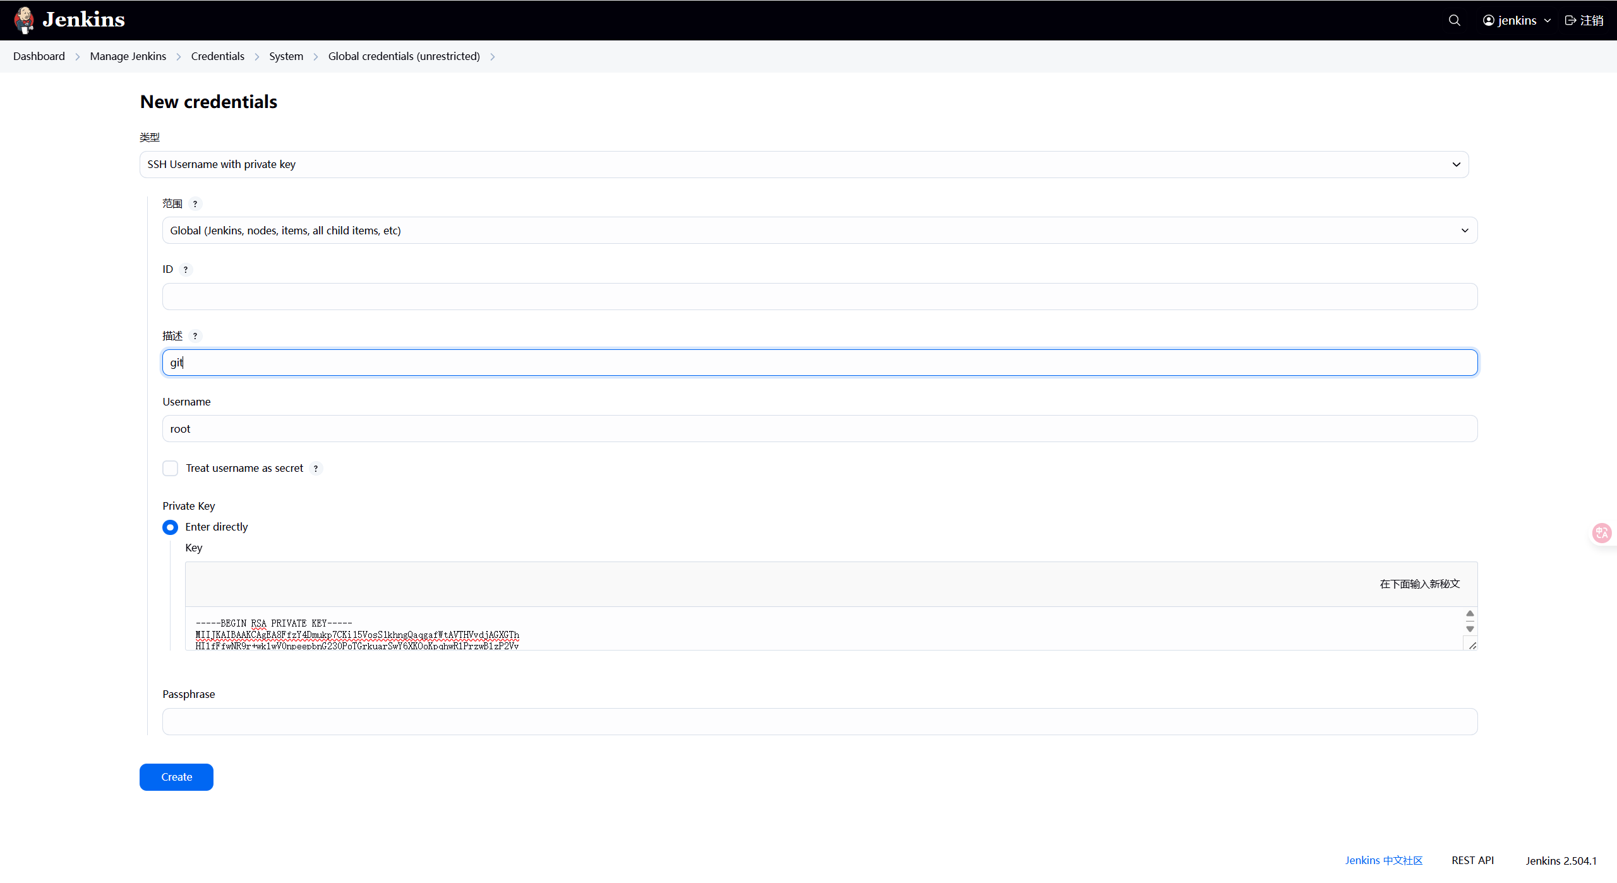Image resolution: width=1617 pixels, height=883 pixels.
Task: Open the jenkins user menu
Action: (x=1517, y=20)
